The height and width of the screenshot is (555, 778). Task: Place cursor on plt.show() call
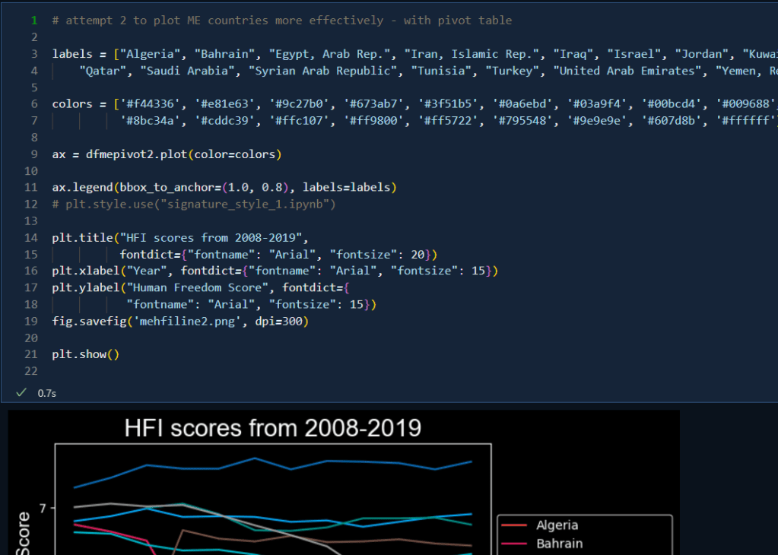pos(85,354)
